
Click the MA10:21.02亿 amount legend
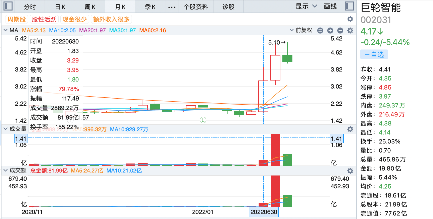(x=124, y=170)
